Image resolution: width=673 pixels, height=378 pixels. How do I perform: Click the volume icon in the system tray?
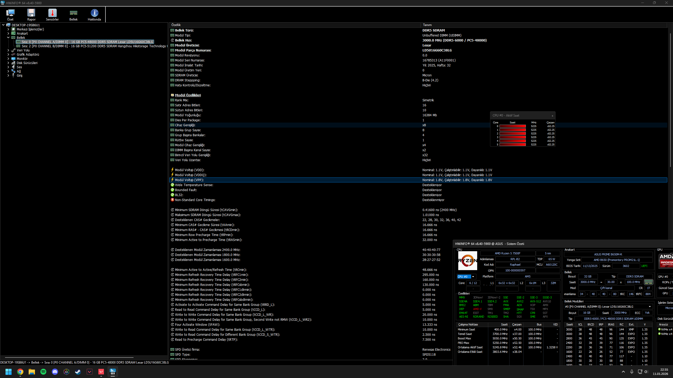coord(646,372)
